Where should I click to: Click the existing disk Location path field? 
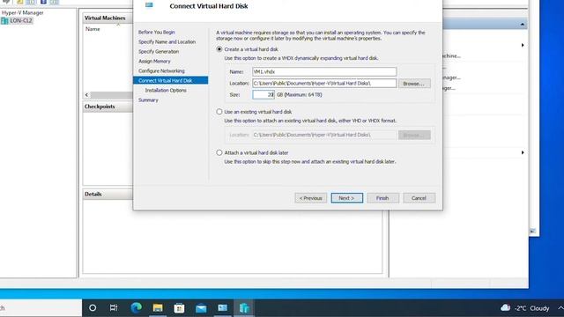324,135
